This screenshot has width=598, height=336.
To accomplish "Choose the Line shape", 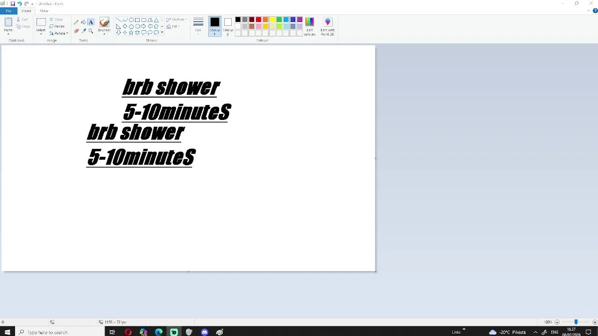I will pos(119,20).
